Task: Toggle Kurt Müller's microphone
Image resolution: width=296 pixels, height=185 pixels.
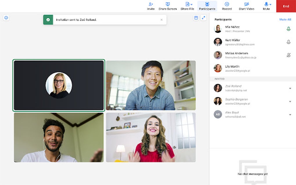Action: tap(288, 42)
